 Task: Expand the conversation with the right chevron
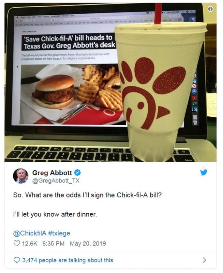pyautogui.click(x=204, y=260)
